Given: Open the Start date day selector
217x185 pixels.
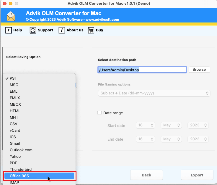Looking at the screenshot, I should (146, 125).
